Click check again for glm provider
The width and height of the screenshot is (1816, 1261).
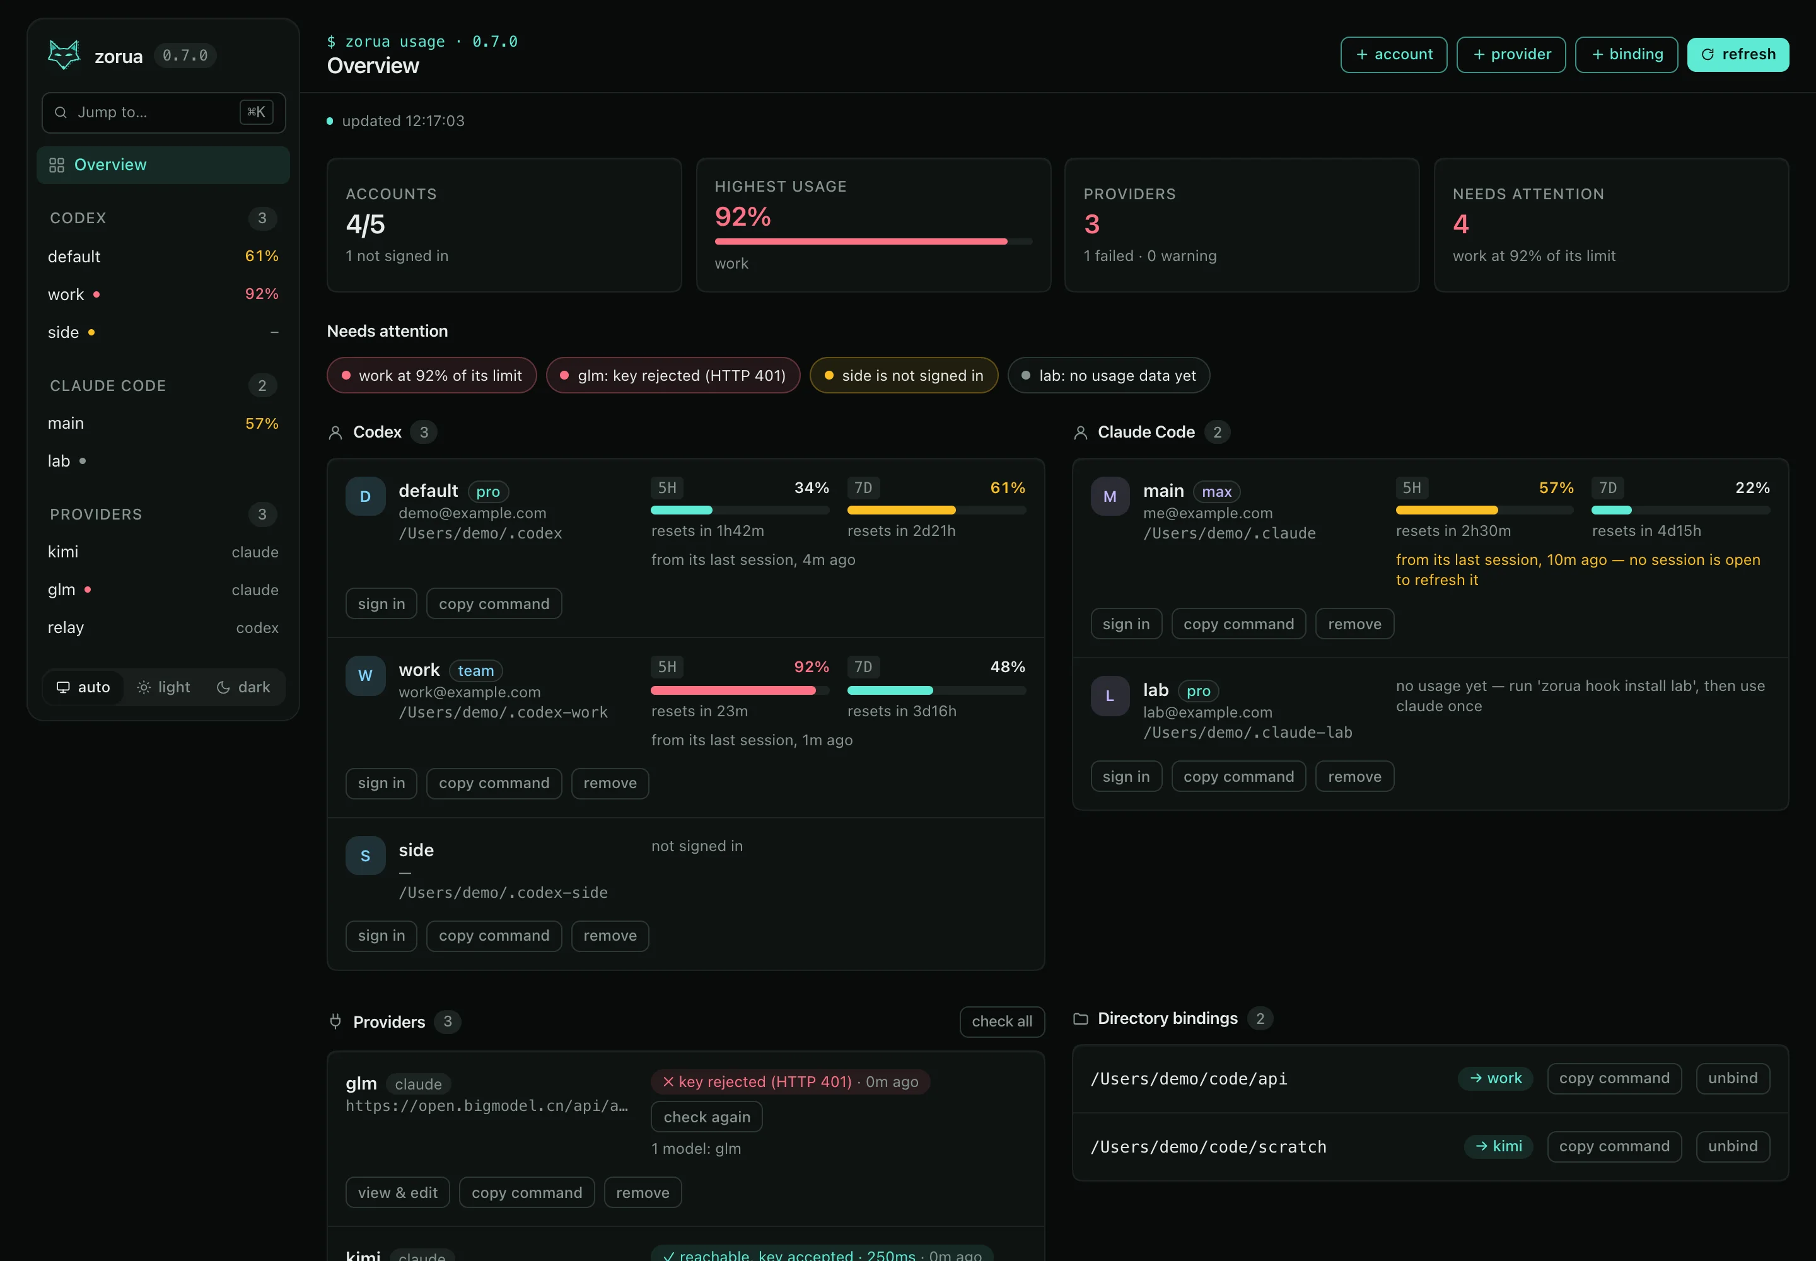706,1117
